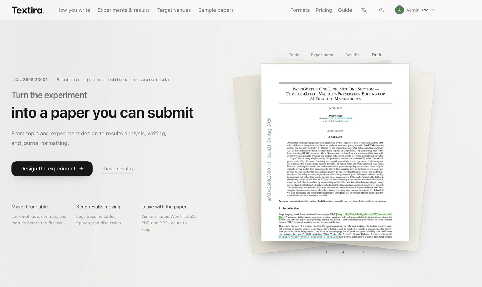Click the Schmidgall et al. 2025 citation

click(366, 214)
